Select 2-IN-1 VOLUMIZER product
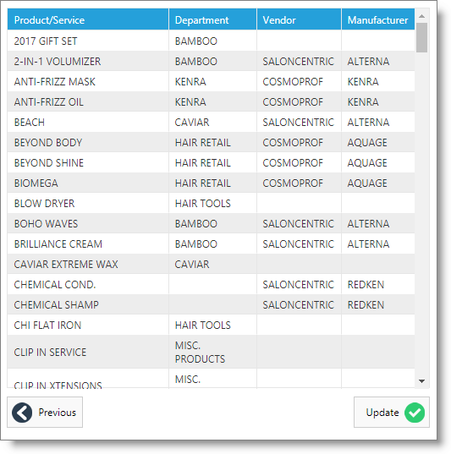The width and height of the screenshot is (451, 454). pyautogui.click(x=58, y=62)
